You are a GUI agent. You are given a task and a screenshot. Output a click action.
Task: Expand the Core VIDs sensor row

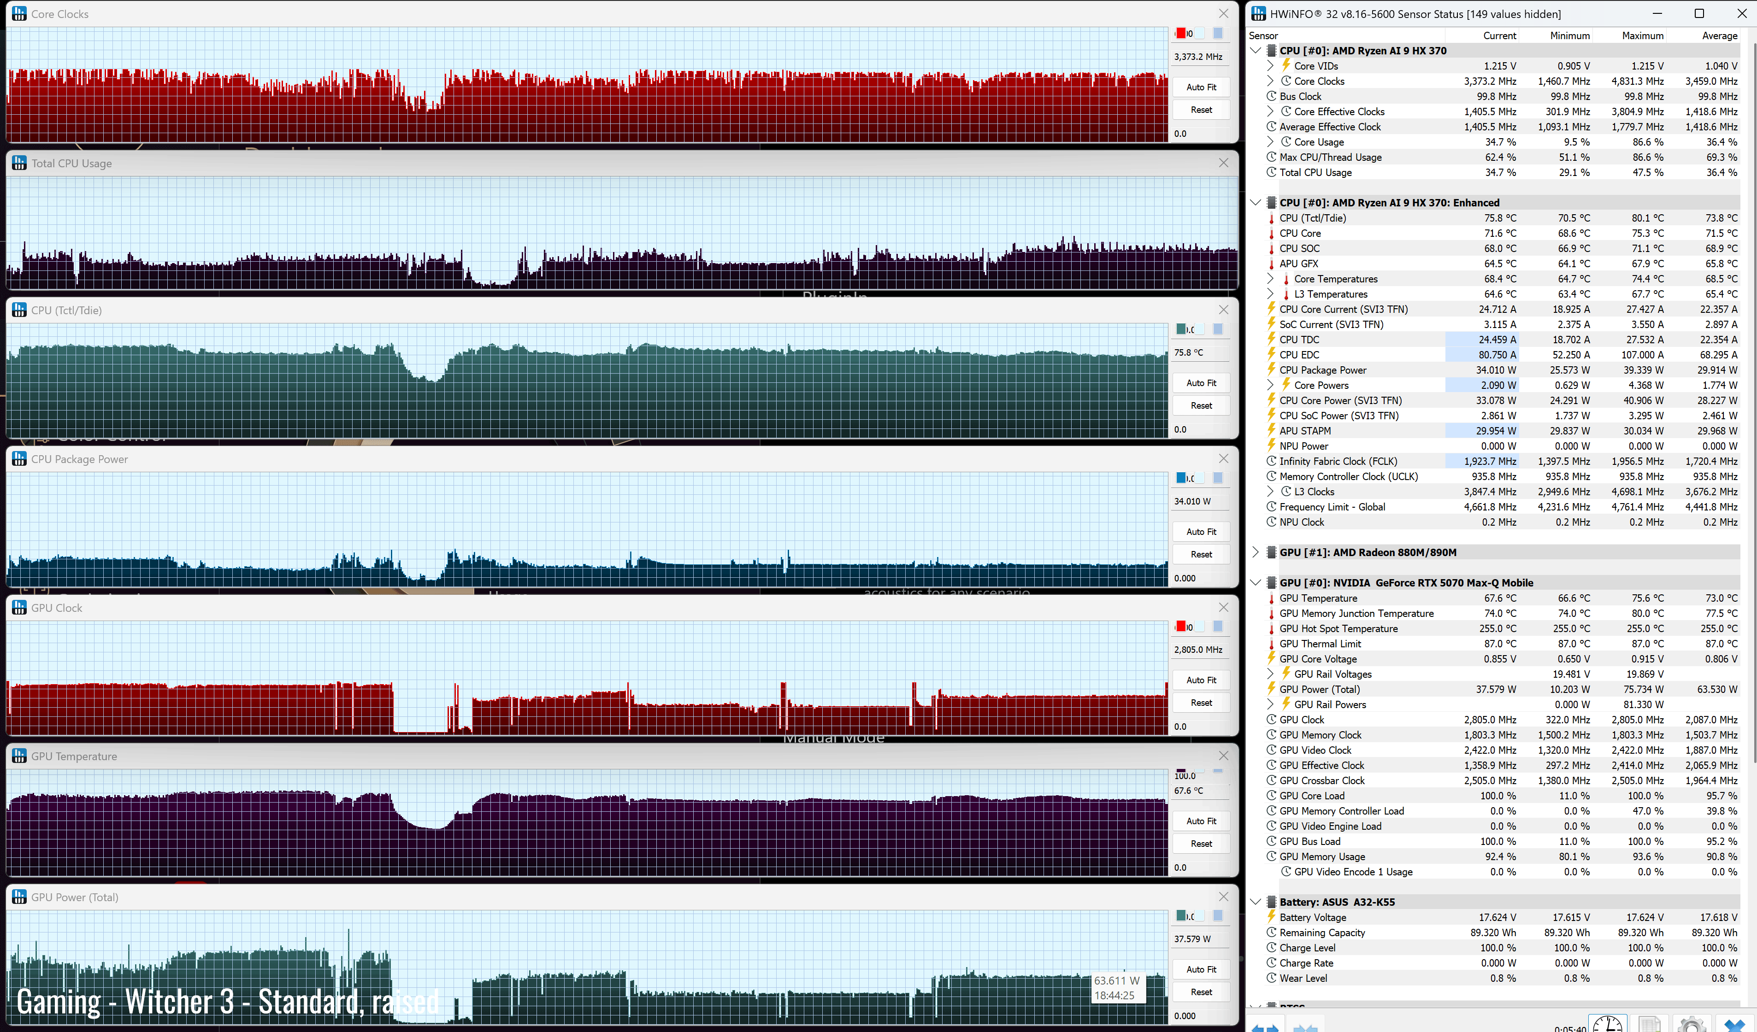click(1270, 65)
